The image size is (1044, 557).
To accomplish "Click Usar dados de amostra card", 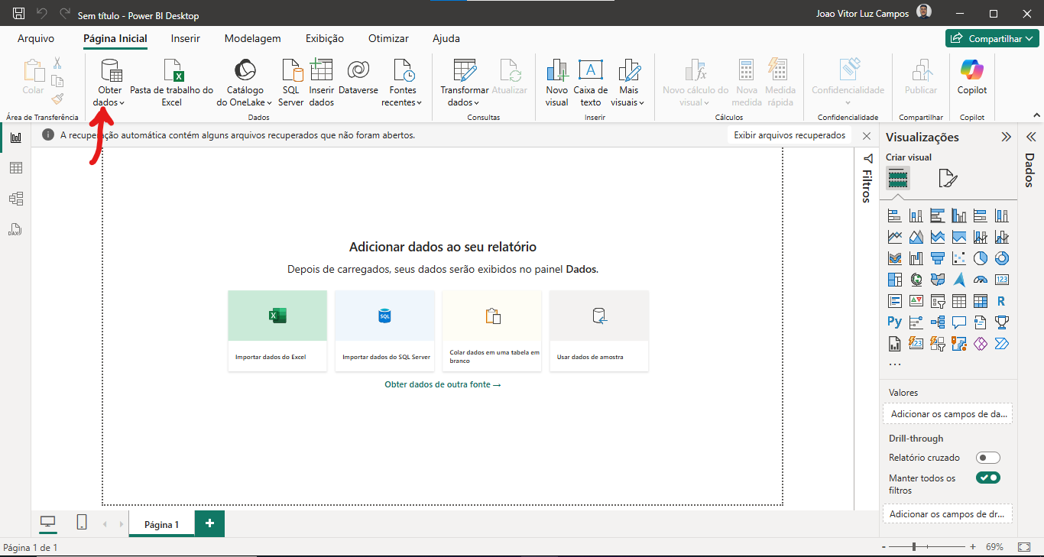I will 599,331.
